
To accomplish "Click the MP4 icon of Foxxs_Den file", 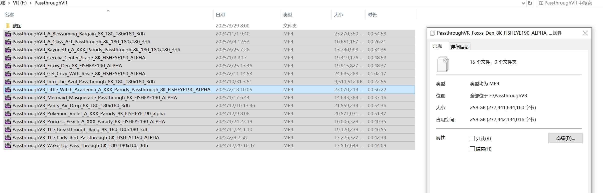I will coord(8,66).
